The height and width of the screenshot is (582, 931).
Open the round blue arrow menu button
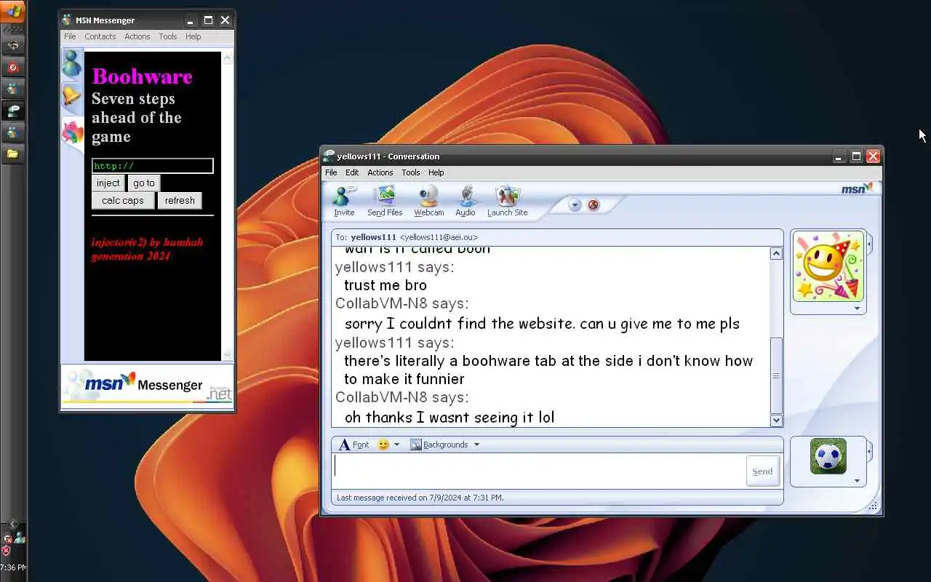coord(575,205)
